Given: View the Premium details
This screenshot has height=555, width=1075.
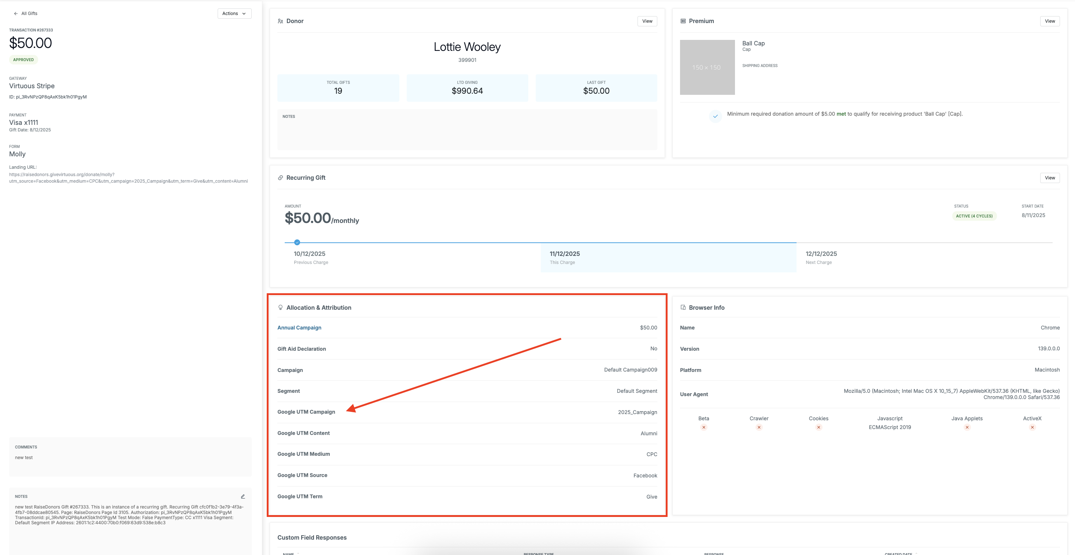Looking at the screenshot, I should coord(1050,21).
